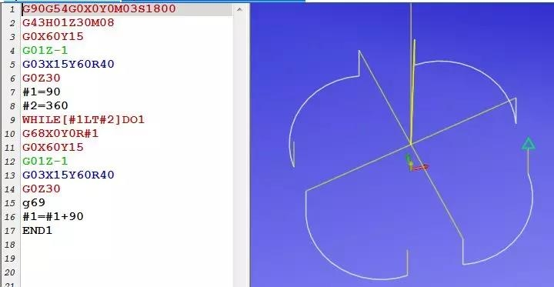
Task: Click the #1=90 variable assignment line
Action: (x=42, y=92)
